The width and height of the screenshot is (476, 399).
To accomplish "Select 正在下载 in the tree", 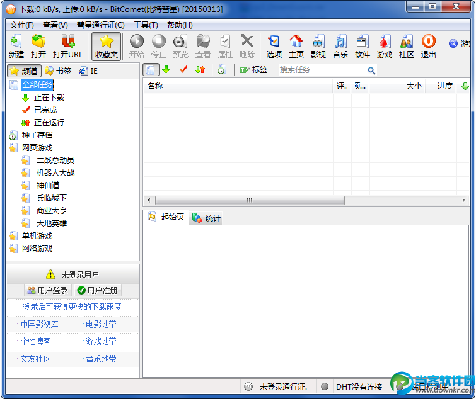I will (x=49, y=98).
